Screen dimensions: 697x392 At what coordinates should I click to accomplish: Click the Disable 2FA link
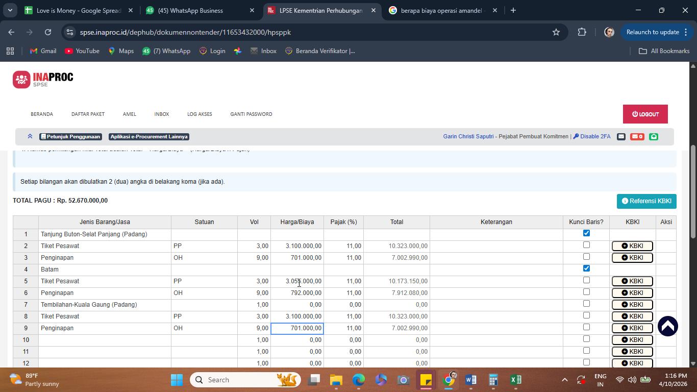click(592, 136)
